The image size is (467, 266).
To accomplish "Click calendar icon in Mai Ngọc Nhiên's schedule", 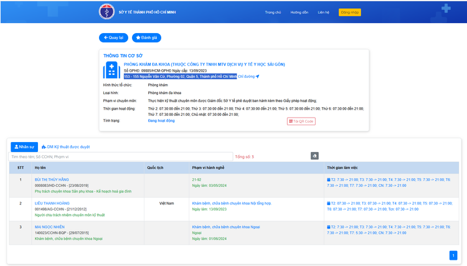I will point(329,227).
